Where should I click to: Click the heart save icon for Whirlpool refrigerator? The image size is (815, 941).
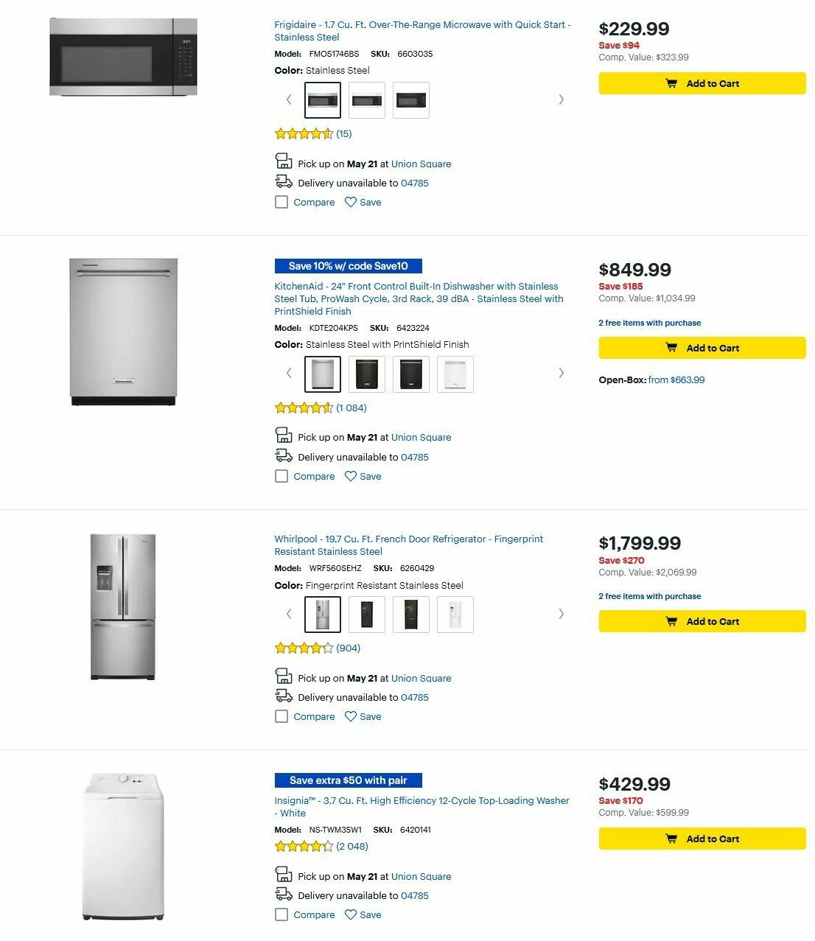[x=351, y=716]
